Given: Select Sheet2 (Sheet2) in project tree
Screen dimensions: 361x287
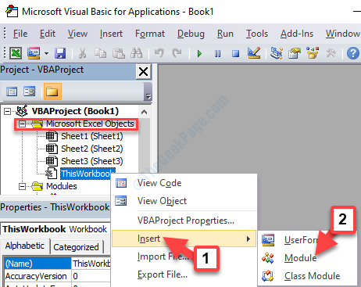Looking at the screenshot, I should (91, 149).
